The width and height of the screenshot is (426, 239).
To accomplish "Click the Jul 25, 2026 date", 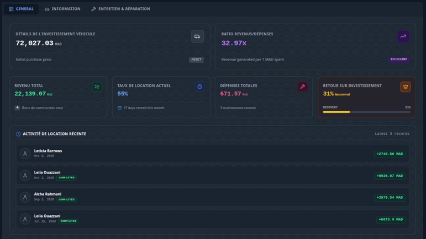I will click(x=45, y=221).
